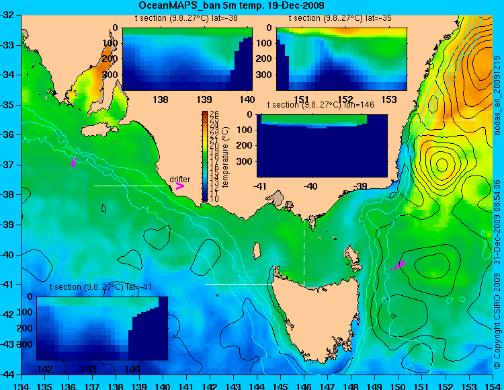
Task: Click the "t section (9.8..27°C) lon=146" heading
Action: point(321,105)
